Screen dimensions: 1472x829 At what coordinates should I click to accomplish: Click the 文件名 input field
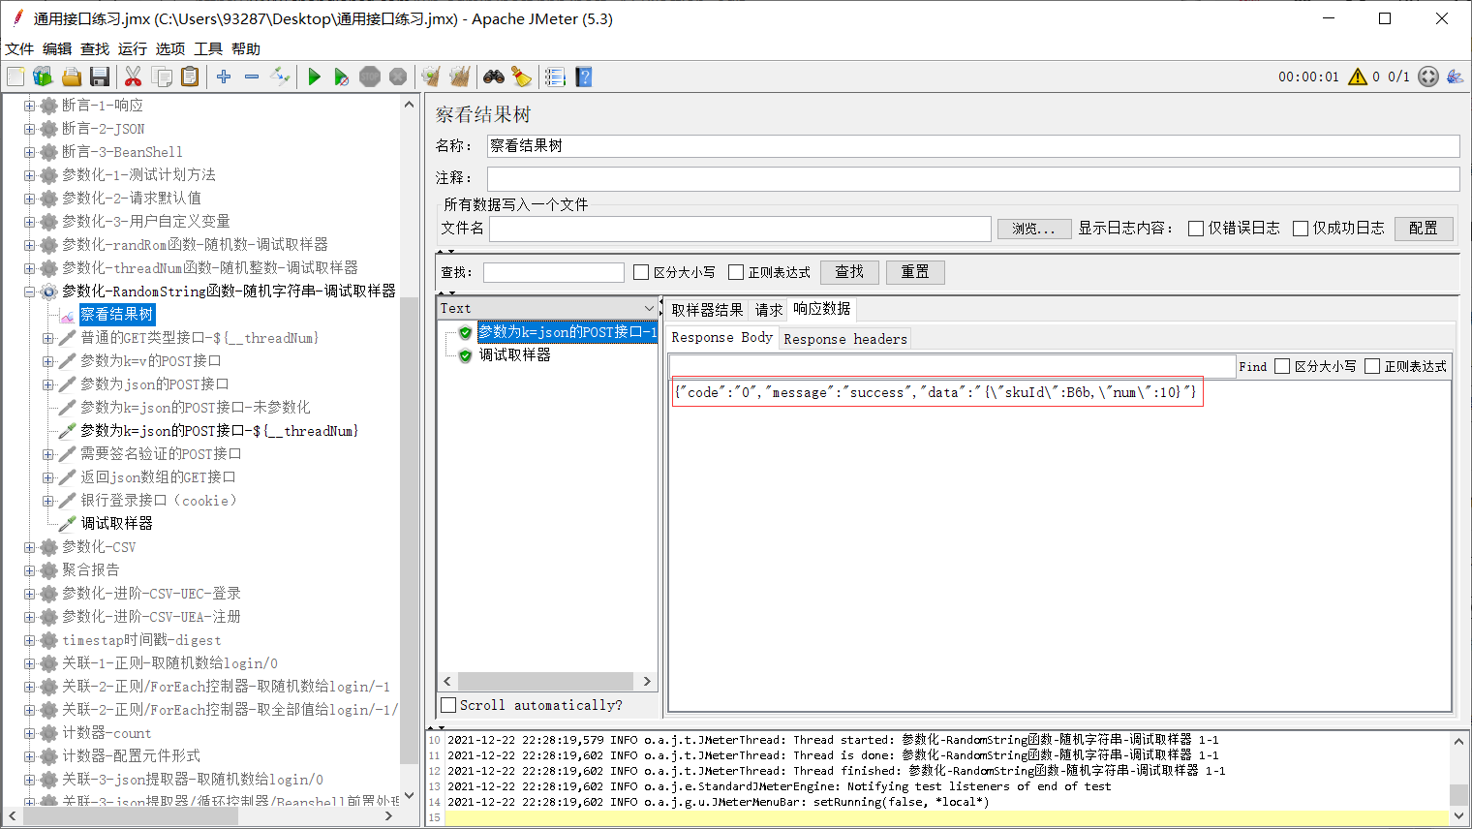pos(740,229)
